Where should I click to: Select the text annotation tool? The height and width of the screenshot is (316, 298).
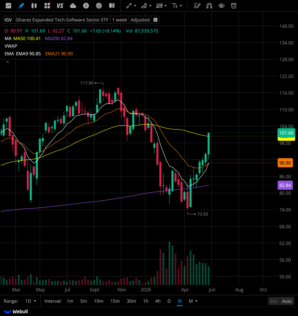click(175, 6)
